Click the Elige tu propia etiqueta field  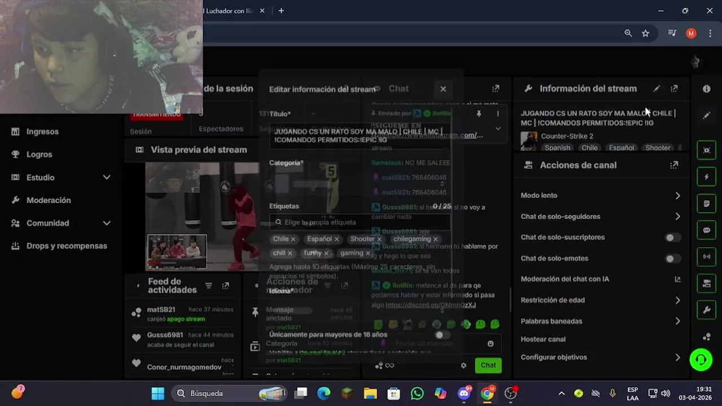click(x=360, y=222)
